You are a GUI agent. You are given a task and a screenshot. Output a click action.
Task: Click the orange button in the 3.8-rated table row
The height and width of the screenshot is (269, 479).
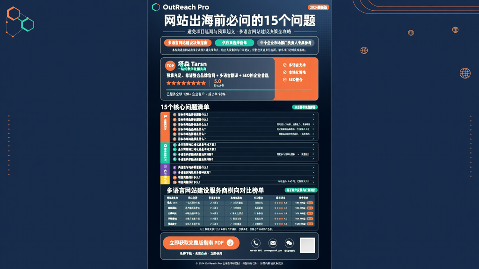click(310, 213)
